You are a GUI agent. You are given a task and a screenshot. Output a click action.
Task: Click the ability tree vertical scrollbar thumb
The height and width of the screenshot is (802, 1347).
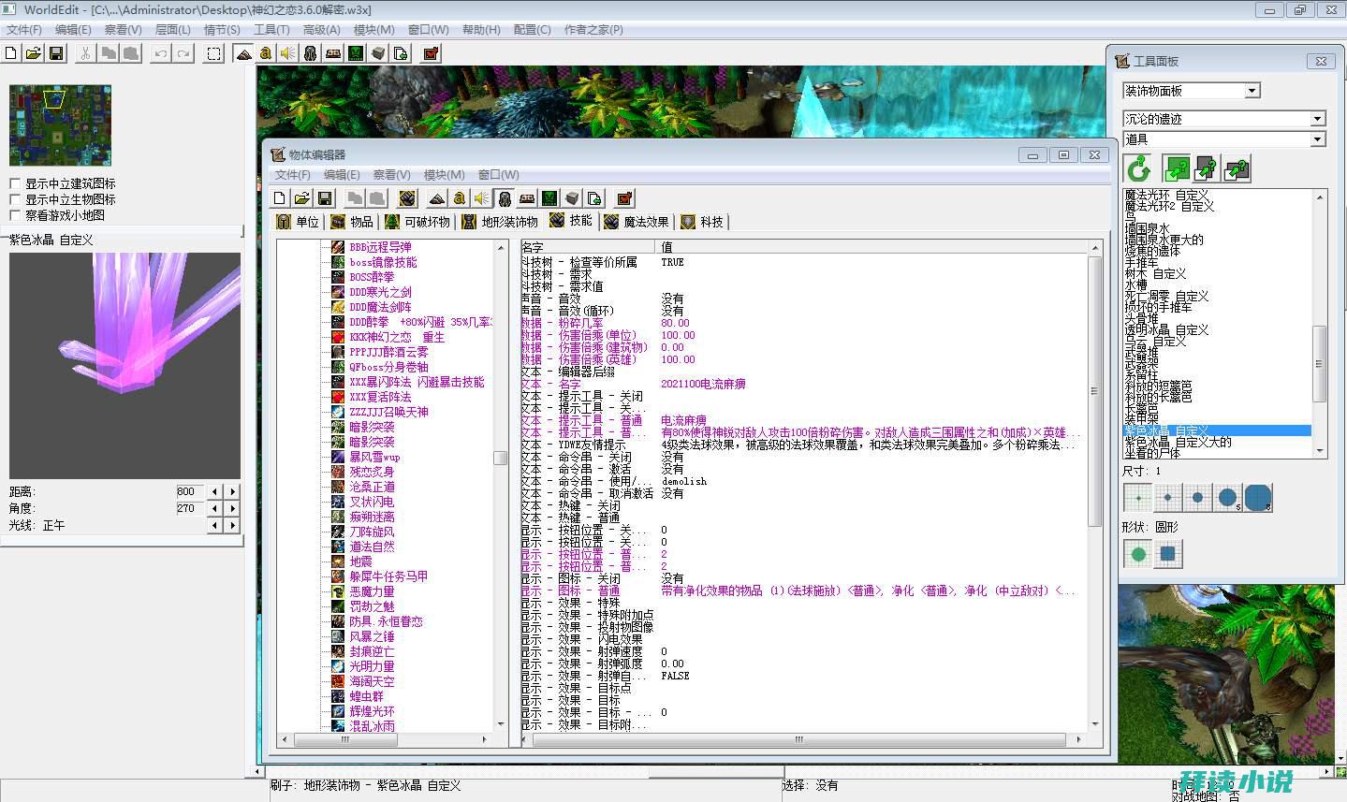tap(500, 458)
